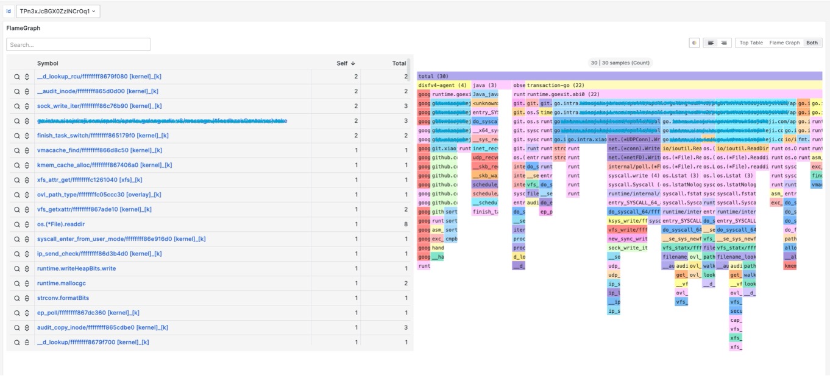
Task: Switch view to Both option
Action: tap(812, 43)
